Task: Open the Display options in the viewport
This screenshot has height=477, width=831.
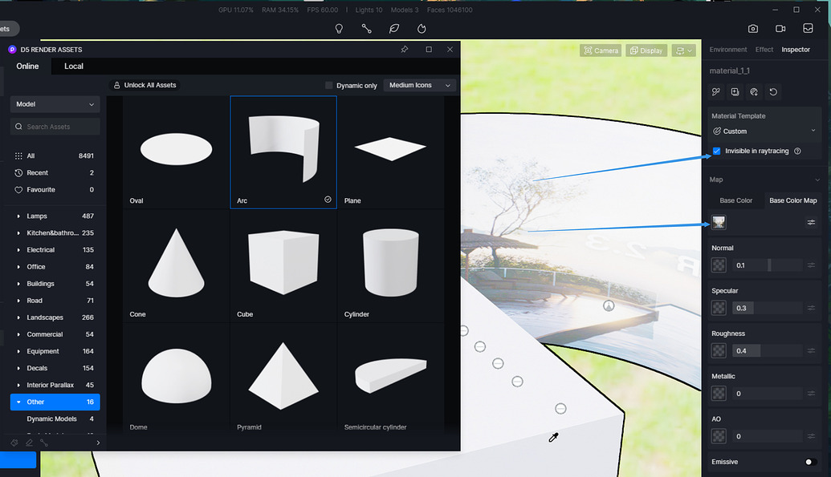Action: pos(646,50)
